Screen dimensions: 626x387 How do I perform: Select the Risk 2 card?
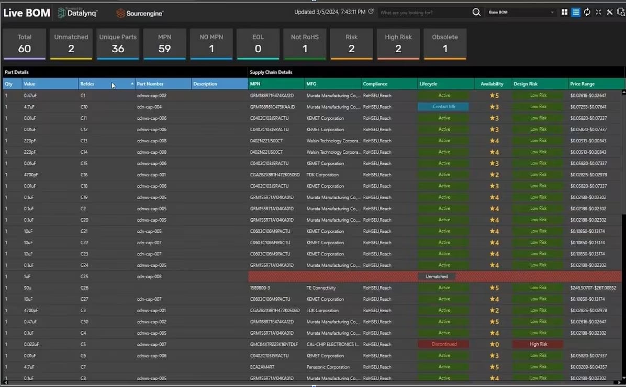351,44
